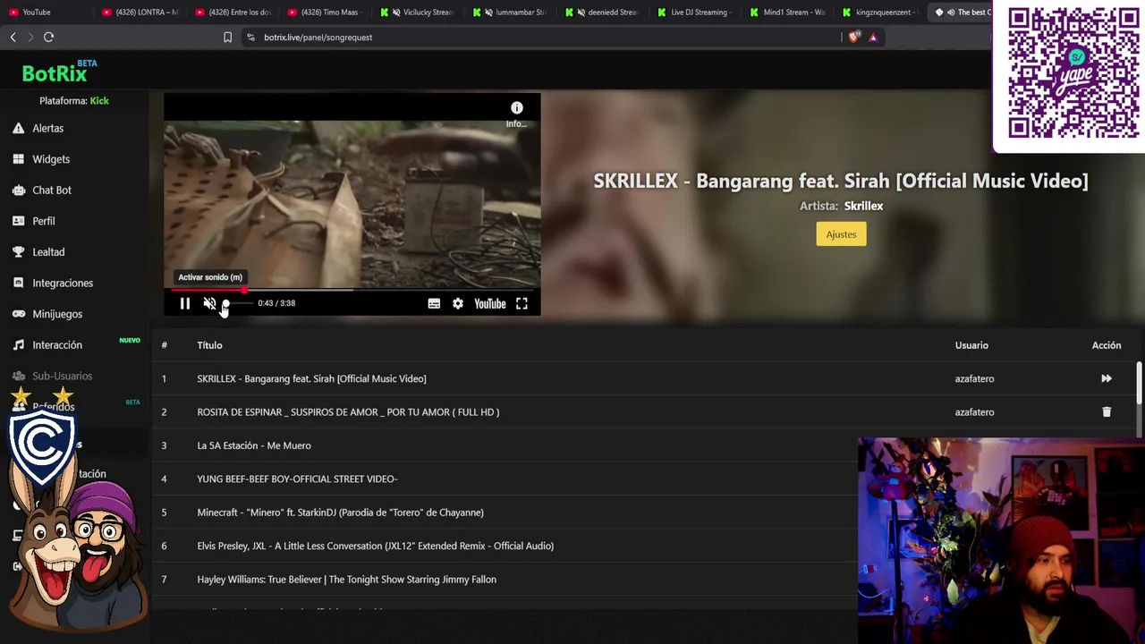
Task: Switch to the LONTRA browser tab
Action: pyautogui.click(x=140, y=12)
